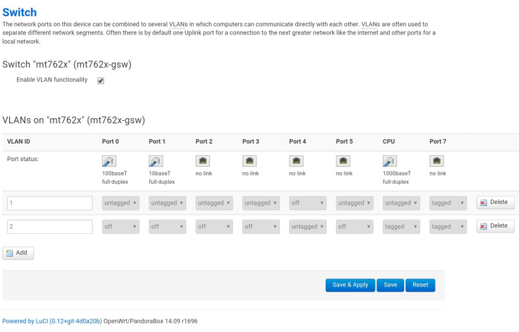The image size is (519, 332).
Task: Click the Save button
Action: [x=391, y=285]
